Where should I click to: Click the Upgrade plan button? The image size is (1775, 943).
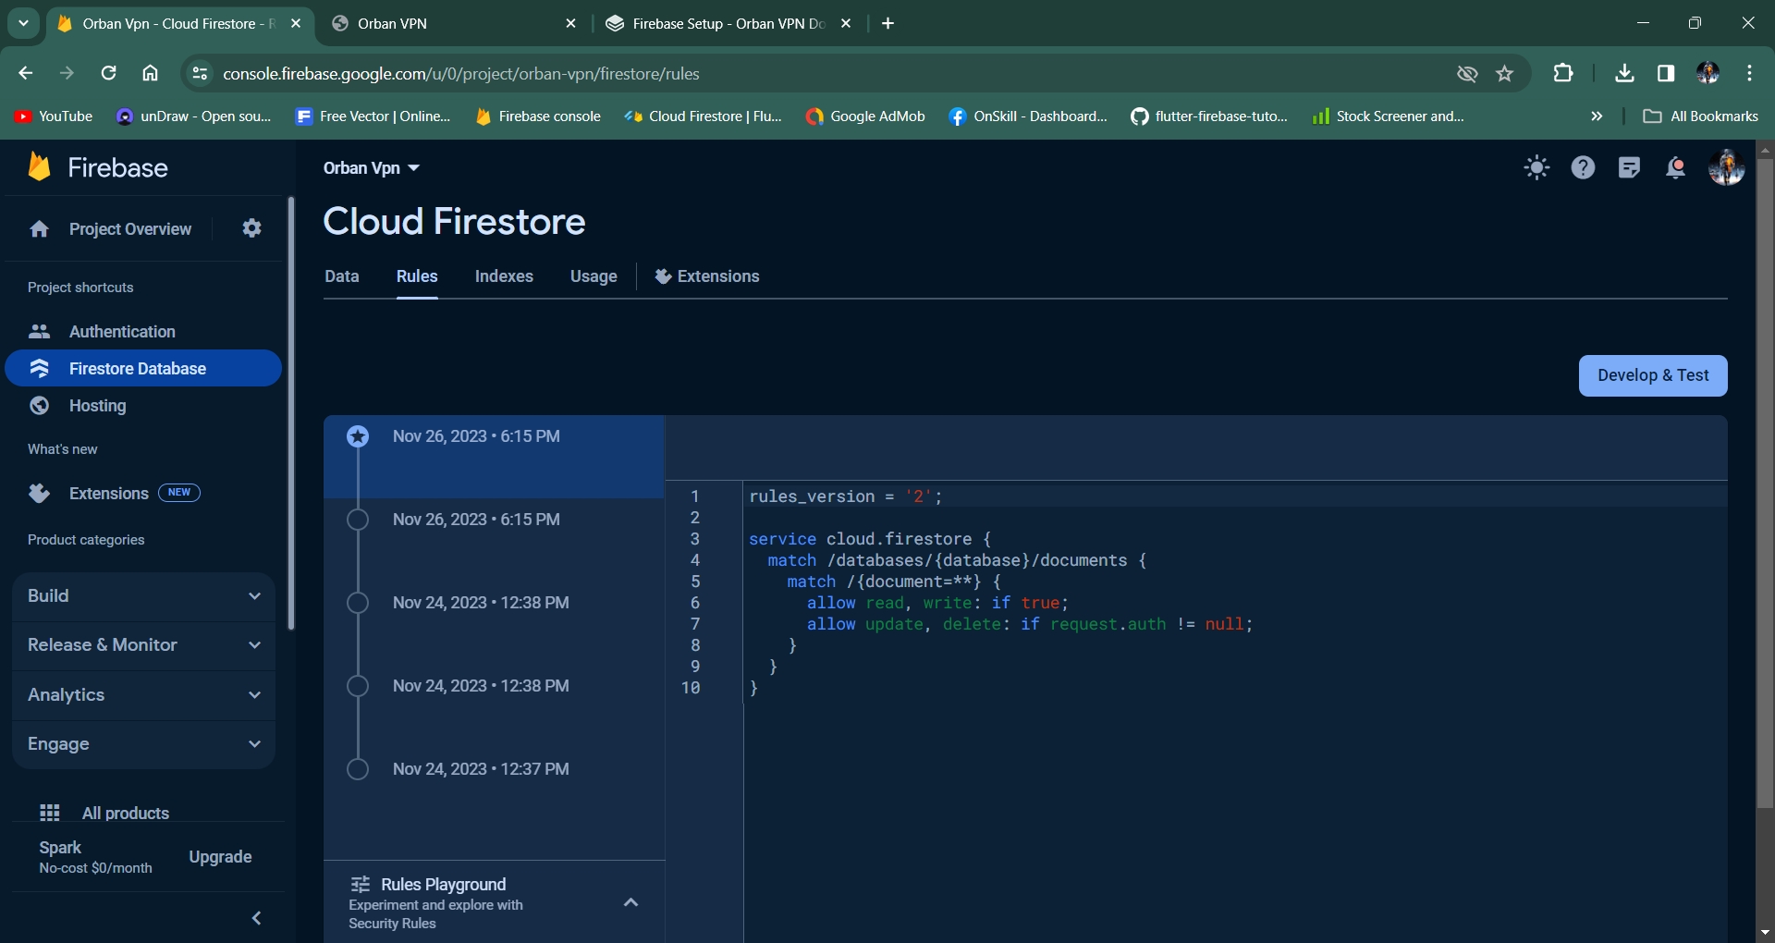220,857
